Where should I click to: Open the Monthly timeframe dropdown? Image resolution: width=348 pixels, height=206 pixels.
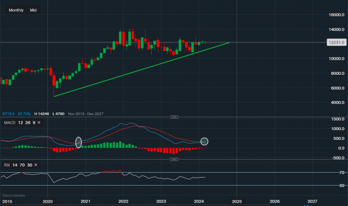pyautogui.click(x=16, y=10)
